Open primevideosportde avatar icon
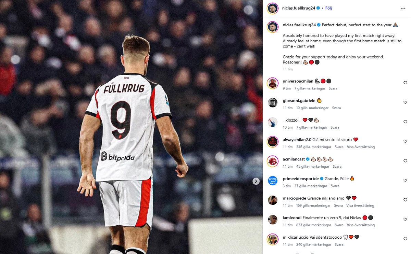The height and width of the screenshot is (254, 411). pos(273,181)
